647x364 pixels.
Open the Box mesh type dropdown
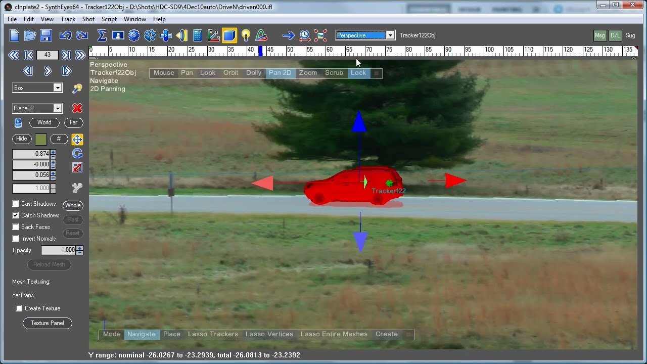[58, 88]
